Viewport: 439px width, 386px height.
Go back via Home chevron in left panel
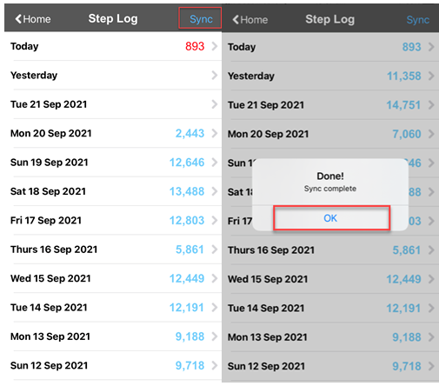(x=33, y=19)
